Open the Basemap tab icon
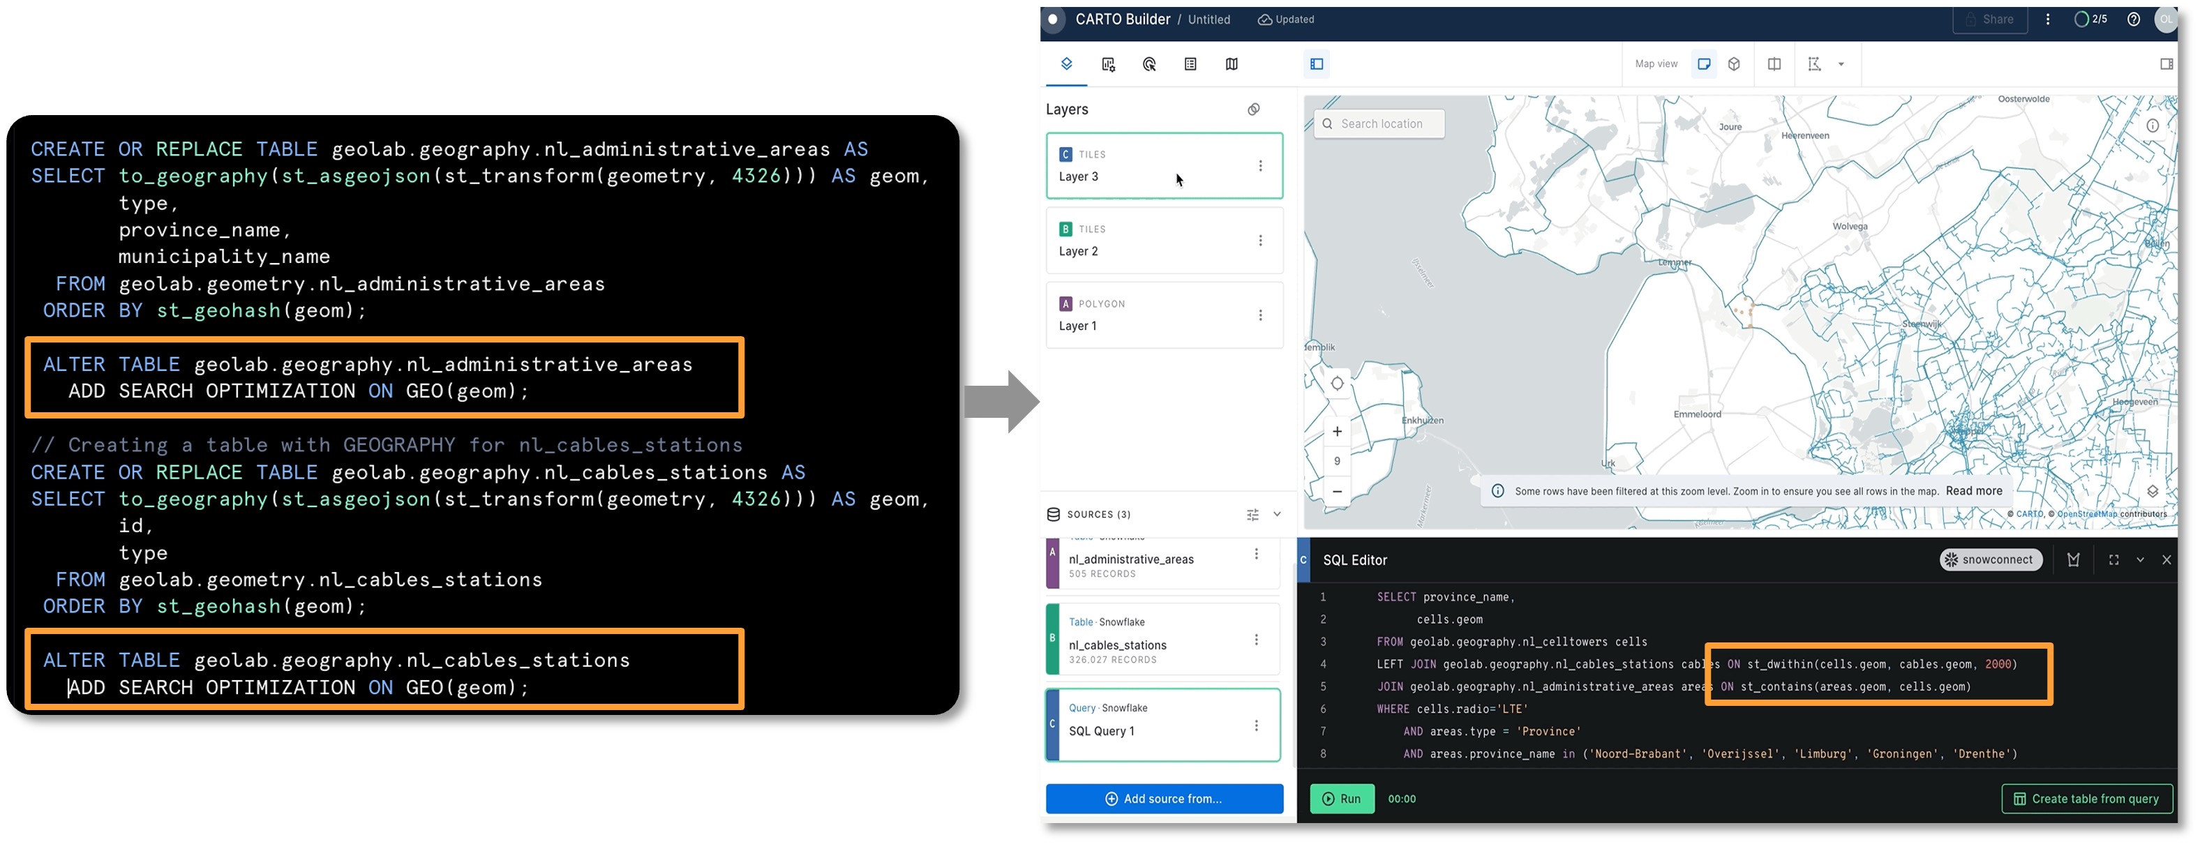Screen dimensions: 2200x844 (1231, 64)
